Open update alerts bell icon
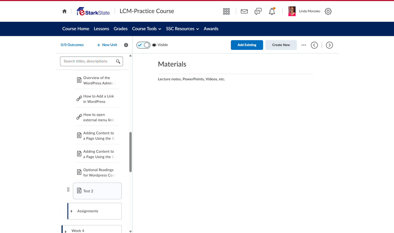Image resolution: width=394 pixels, height=233 pixels. point(272,11)
